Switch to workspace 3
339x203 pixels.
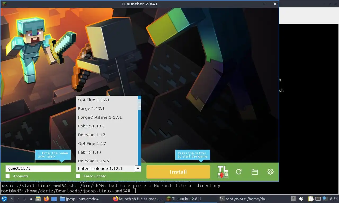[x=25, y=199]
